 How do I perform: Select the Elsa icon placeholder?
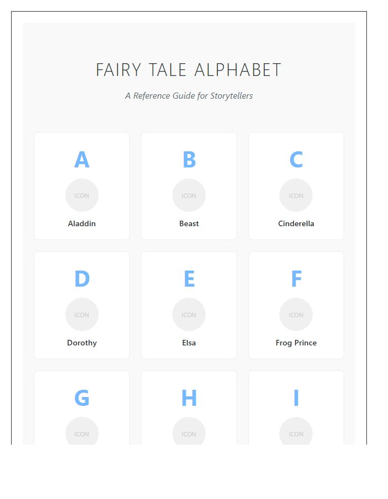click(x=189, y=314)
